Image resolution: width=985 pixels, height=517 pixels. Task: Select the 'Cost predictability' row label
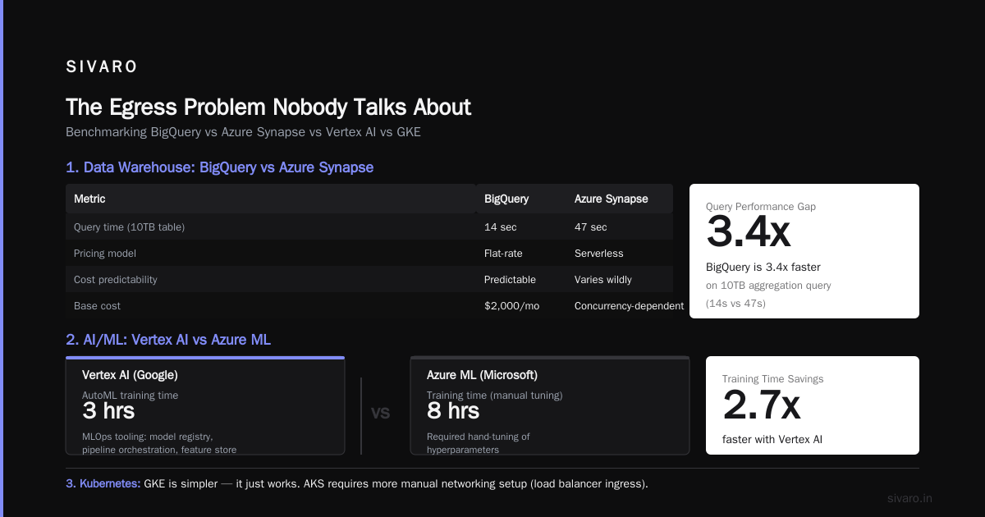[x=116, y=280]
